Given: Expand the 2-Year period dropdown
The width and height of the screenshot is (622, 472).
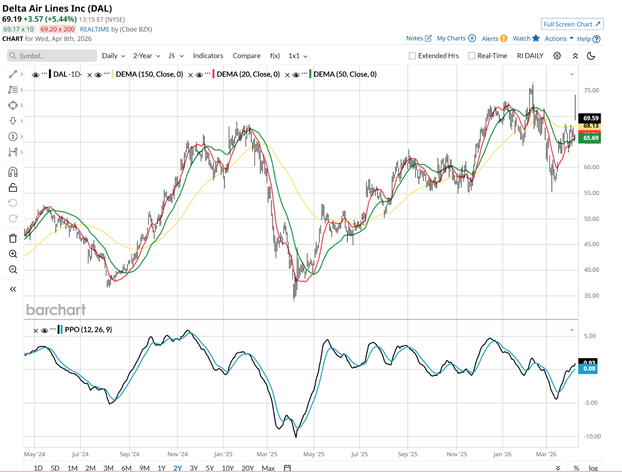Looking at the screenshot, I should pyautogui.click(x=147, y=56).
